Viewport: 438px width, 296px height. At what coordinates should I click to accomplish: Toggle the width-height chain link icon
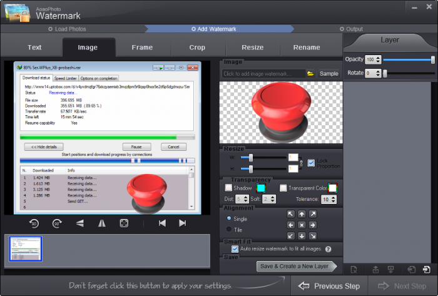tap(301, 163)
